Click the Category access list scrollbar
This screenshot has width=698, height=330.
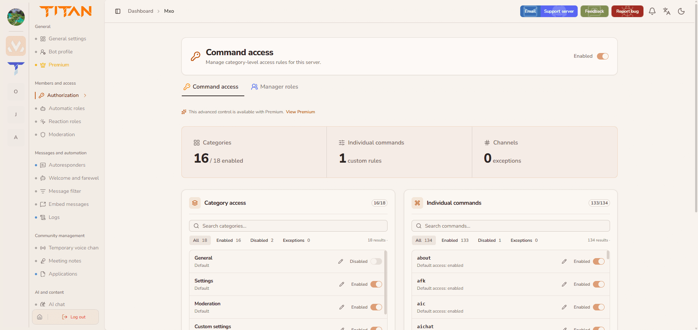point(385,282)
